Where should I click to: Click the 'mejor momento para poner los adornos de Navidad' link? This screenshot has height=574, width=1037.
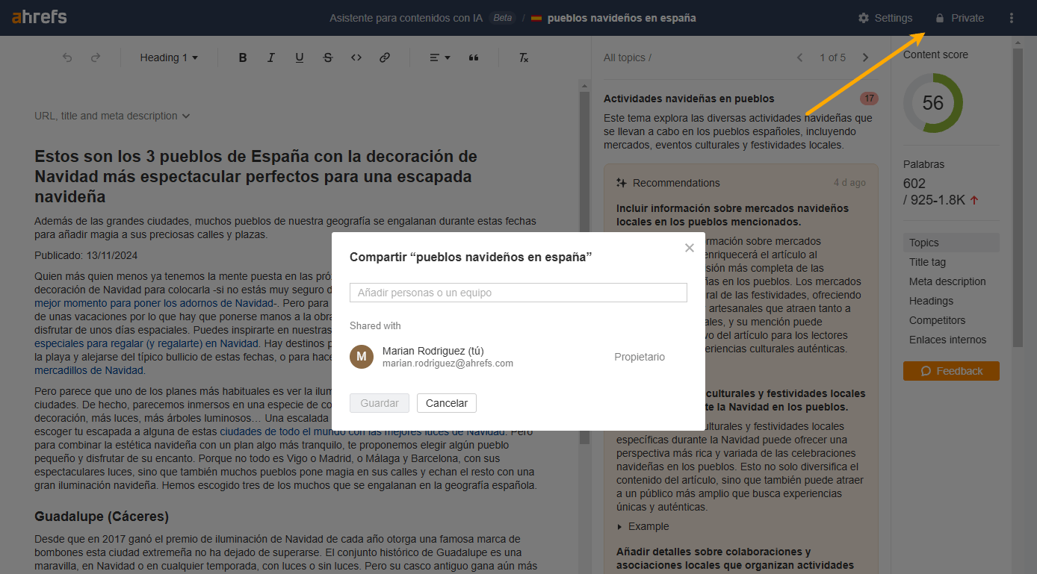coord(155,303)
